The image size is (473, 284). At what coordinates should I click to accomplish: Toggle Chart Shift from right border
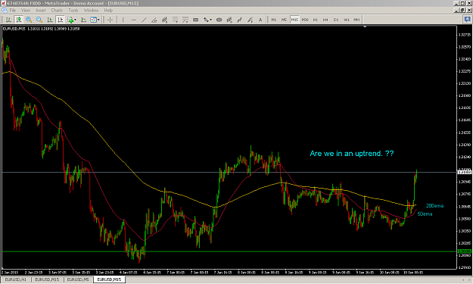point(61,20)
